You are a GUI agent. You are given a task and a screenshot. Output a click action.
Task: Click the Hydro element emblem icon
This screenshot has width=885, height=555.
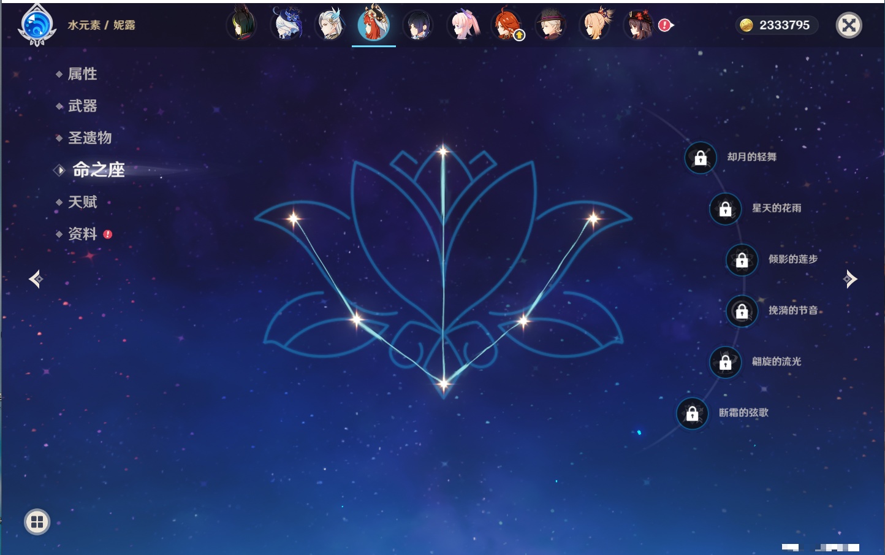tap(37, 25)
